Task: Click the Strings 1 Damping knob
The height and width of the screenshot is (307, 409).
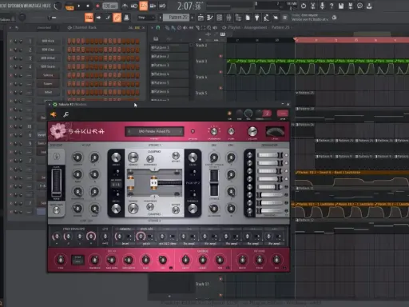Action: (150, 159)
